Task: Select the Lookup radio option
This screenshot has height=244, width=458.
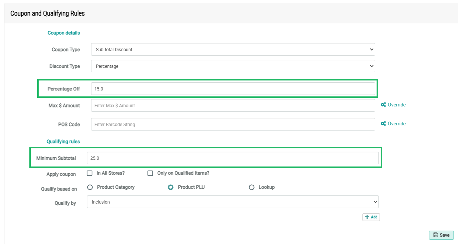Action: coord(252,187)
